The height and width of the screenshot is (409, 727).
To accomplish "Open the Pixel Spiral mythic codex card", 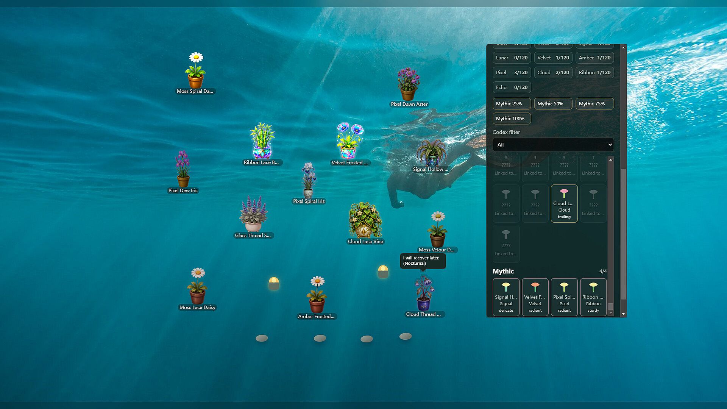I will [x=564, y=297].
